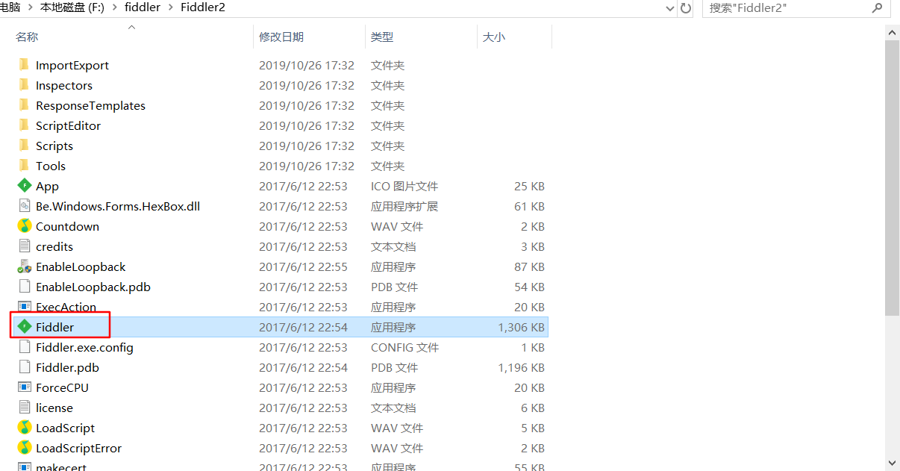Click the Scripts folder icon
The width and height of the screenshot is (900, 471).
point(24,146)
